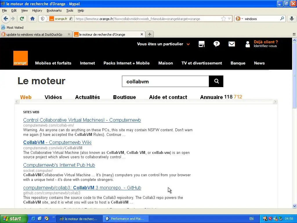This screenshot has width=297, height=223.
Task: Open Computernewb's Internet Pub Hub result
Action: point(59,165)
